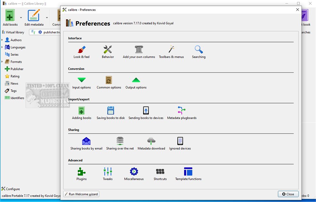This screenshot has height=202, width=316.
Task: Click Add books in main toolbar
Action: pyautogui.click(x=10, y=18)
